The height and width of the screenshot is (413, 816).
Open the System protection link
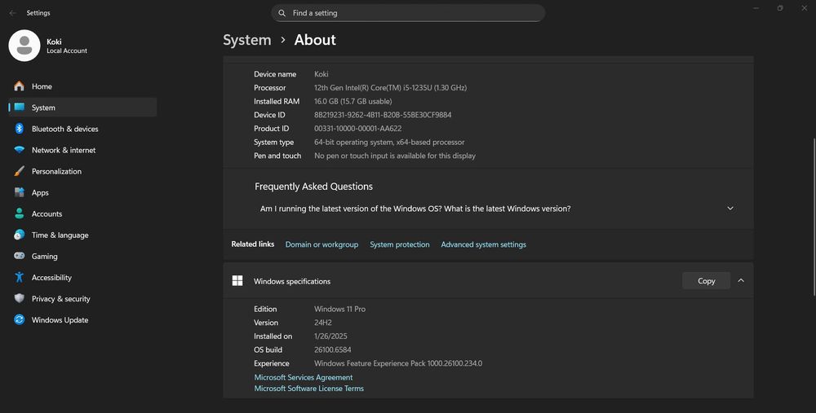point(399,244)
